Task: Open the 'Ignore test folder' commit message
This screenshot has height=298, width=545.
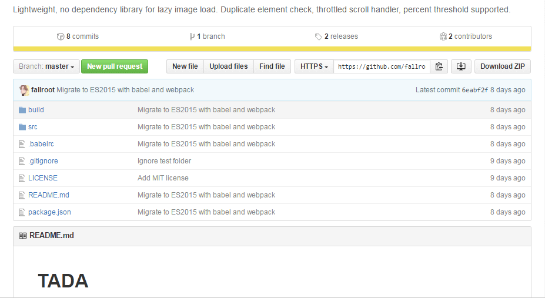Action: 165,161
